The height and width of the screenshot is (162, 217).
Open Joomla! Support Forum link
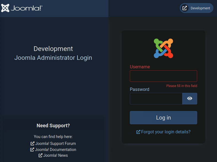coord(55,144)
